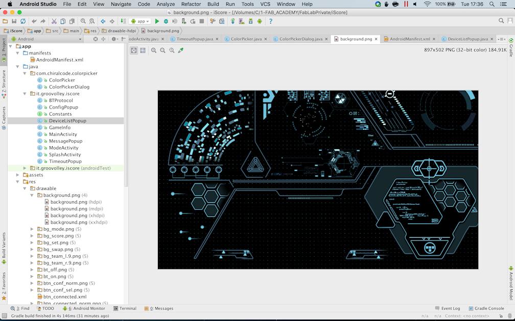The height and width of the screenshot is (321, 515).
Task: Click the Find magnifier toolbar icon
Action: 83,21
